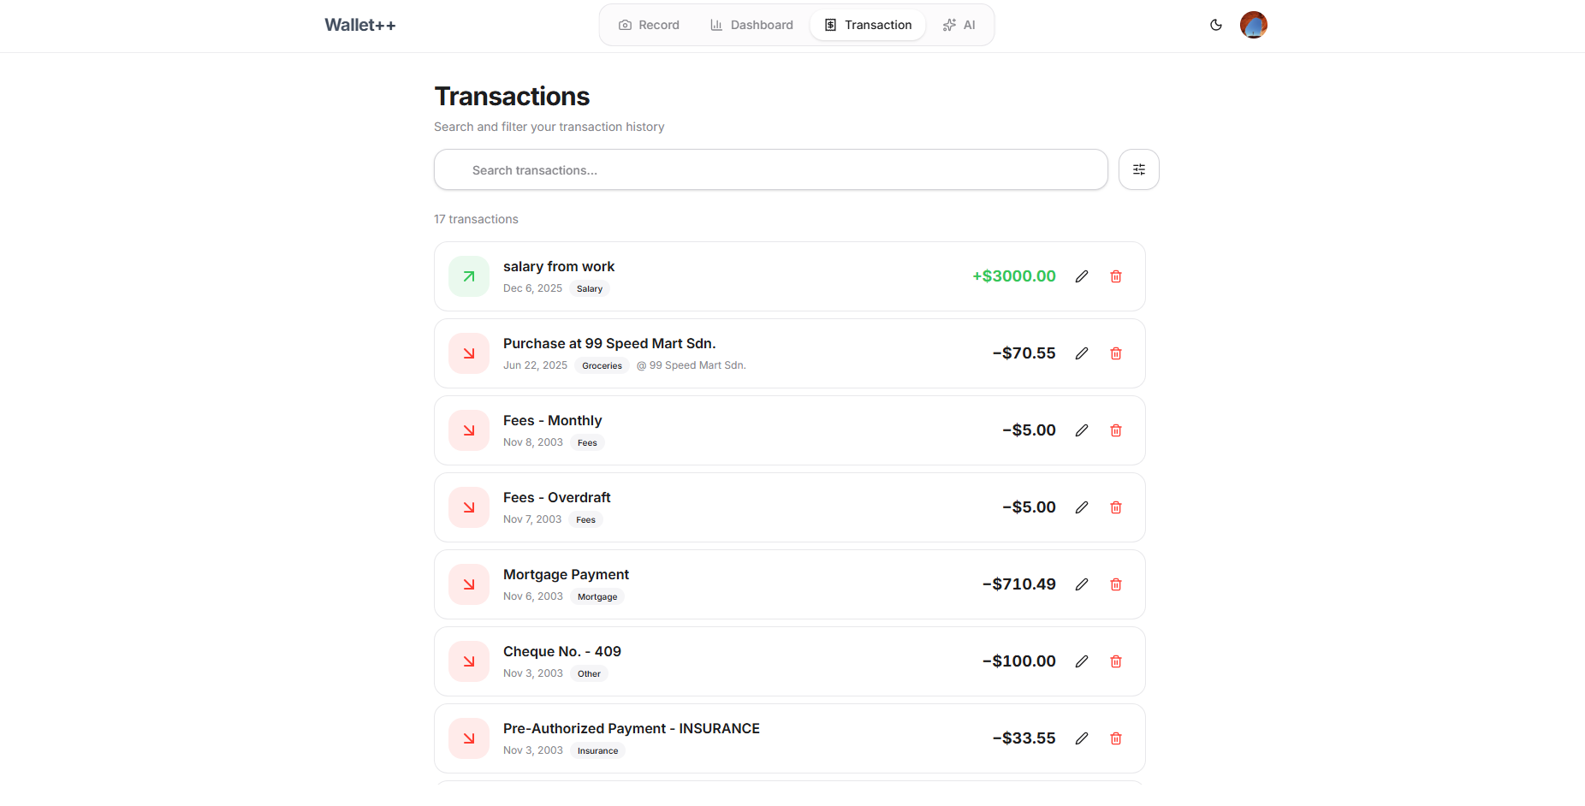The width and height of the screenshot is (1585, 806).
Task: Click the Salary category tag
Action: tap(590, 289)
